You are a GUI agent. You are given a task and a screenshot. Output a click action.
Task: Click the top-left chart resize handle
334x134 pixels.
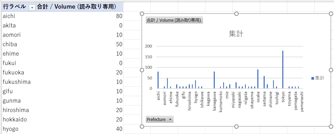[x=142, y=14]
